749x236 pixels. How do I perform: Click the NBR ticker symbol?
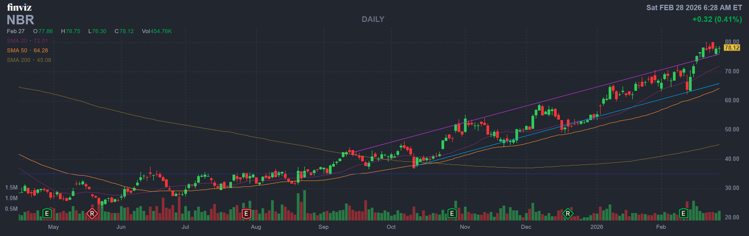click(x=20, y=20)
